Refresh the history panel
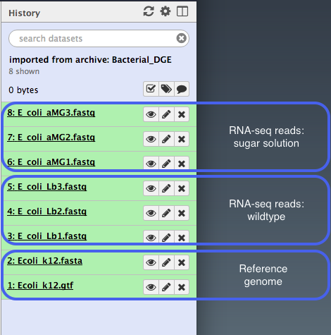 pos(149,11)
